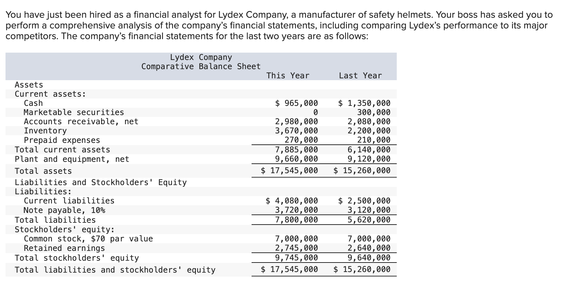Click the 'Lydex Company' table title
This screenshot has height=287, width=582.
[201, 57]
